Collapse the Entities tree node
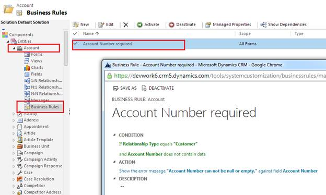Screen dimensions: 326x195 pyautogui.click(x=8, y=42)
